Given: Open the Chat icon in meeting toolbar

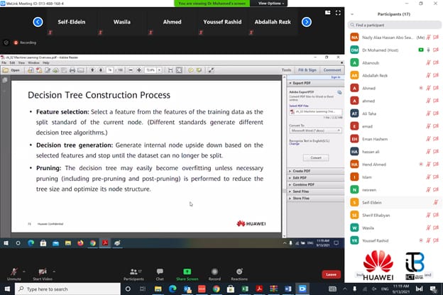Looking at the screenshot, I should tap(160, 272).
